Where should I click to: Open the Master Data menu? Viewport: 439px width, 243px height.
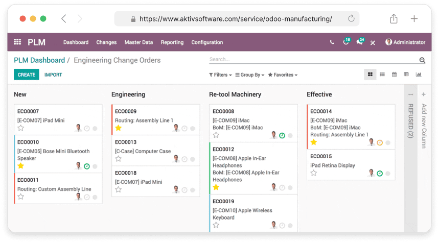click(x=138, y=42)
